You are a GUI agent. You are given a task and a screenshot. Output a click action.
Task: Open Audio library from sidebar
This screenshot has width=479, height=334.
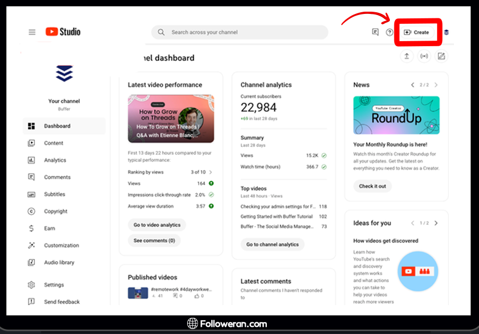click(58, 263)
